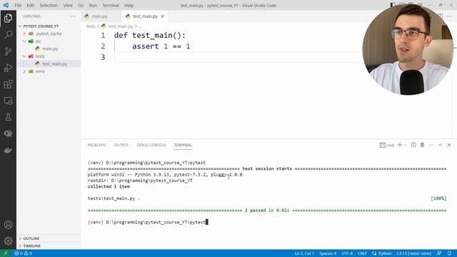The width and height of the screenshot is (457, 257).
Task: Switch to the Debug Console tab
Action: (151, 145)
